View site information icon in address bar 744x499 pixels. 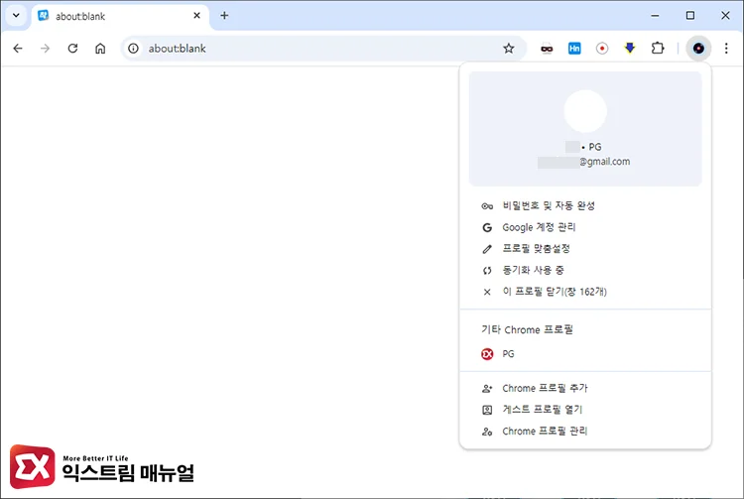tap(134, 49)
